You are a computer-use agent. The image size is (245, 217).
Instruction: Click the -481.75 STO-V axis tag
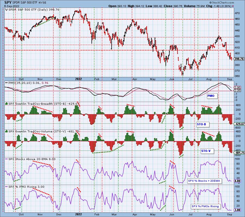[239, 153]
